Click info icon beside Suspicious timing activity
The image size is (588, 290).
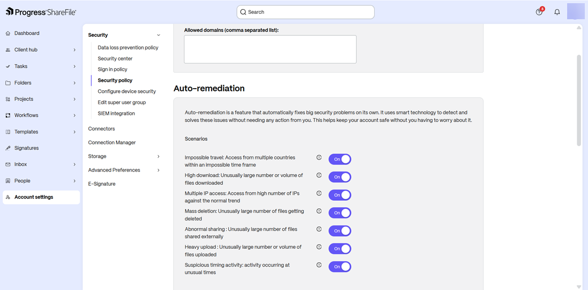tap(319, 264)
